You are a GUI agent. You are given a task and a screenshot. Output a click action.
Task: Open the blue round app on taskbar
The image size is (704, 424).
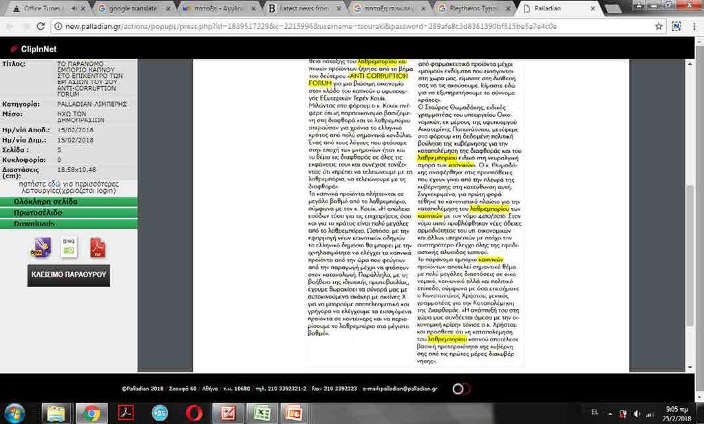tap(160, 413)
